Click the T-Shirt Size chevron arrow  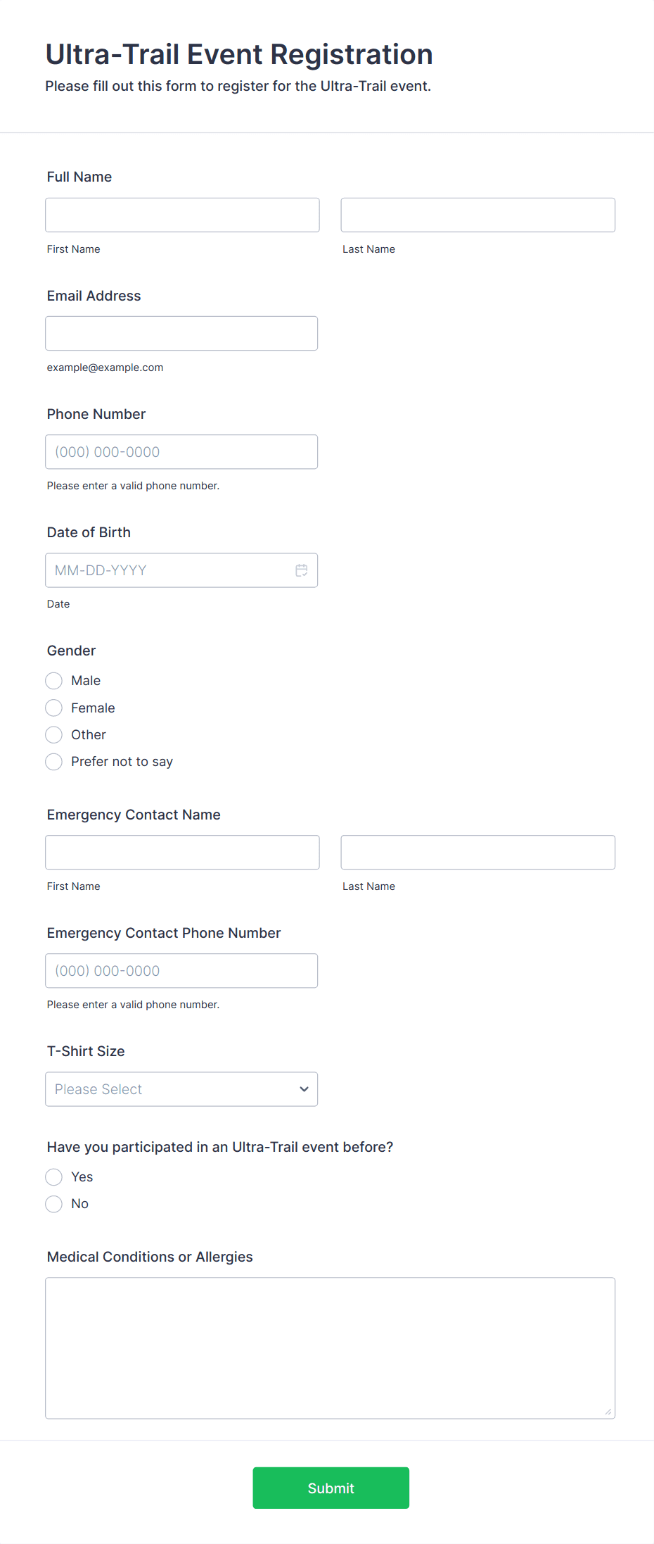[304, 1089]
